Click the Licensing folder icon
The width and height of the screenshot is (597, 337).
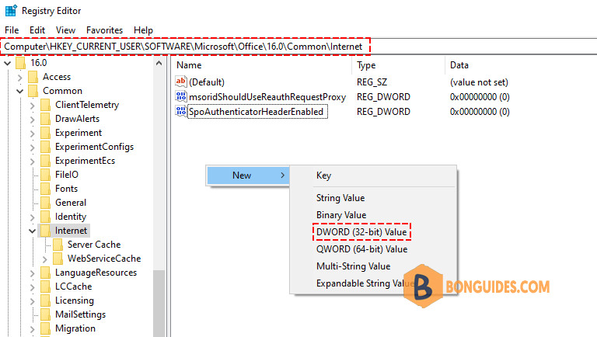(x=45, y=301)
